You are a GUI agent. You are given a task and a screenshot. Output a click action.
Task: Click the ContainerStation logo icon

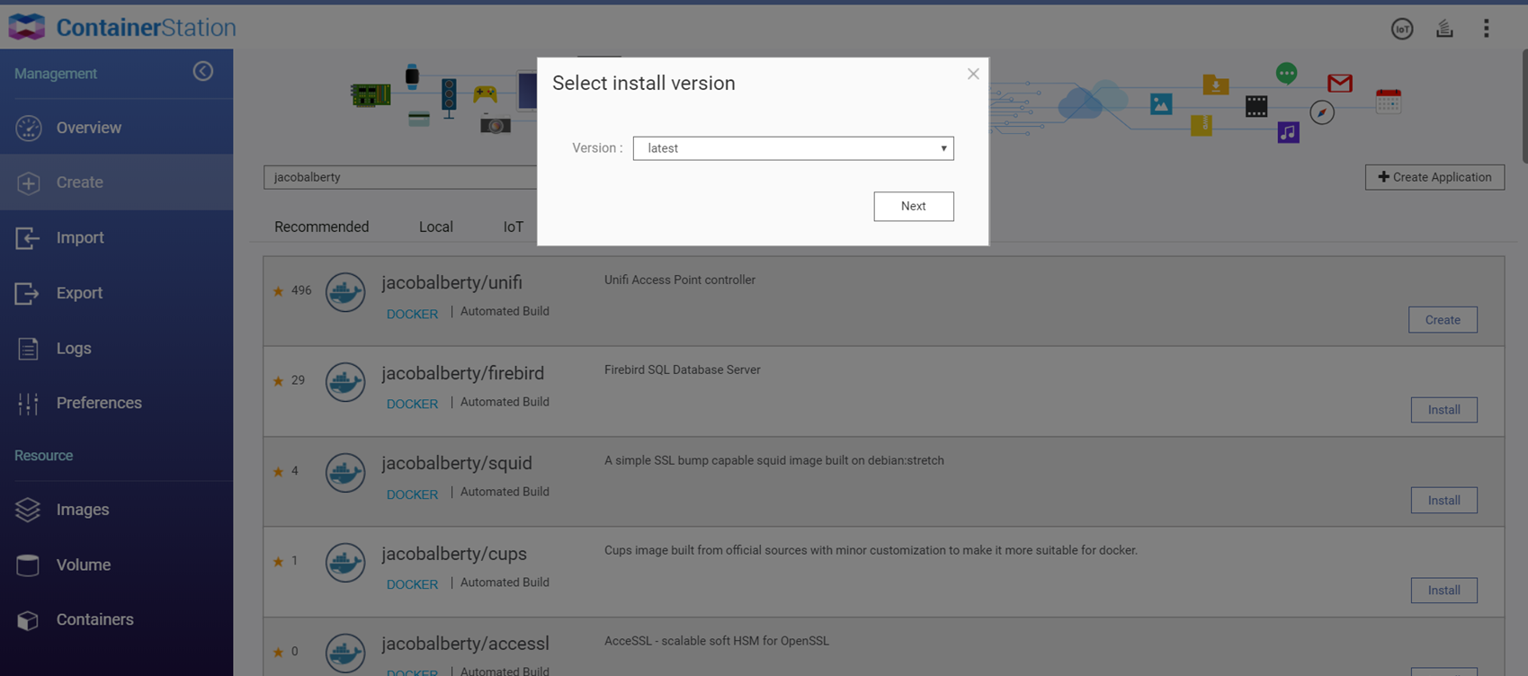pyautogui.click(x=27, y=27)
